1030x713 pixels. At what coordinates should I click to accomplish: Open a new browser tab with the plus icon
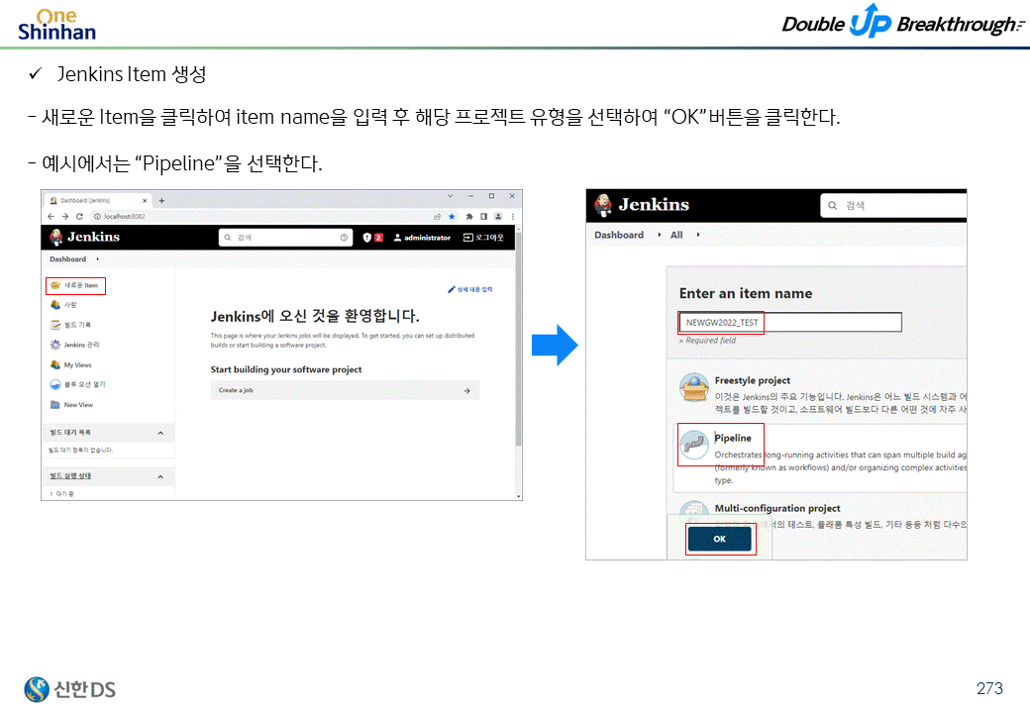click(161, 200)
